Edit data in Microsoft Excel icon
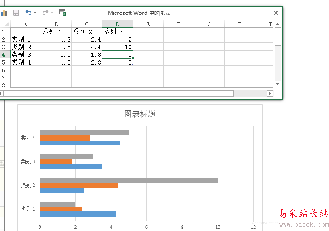Viewport: 329px width, 231px height. (62, 13)
